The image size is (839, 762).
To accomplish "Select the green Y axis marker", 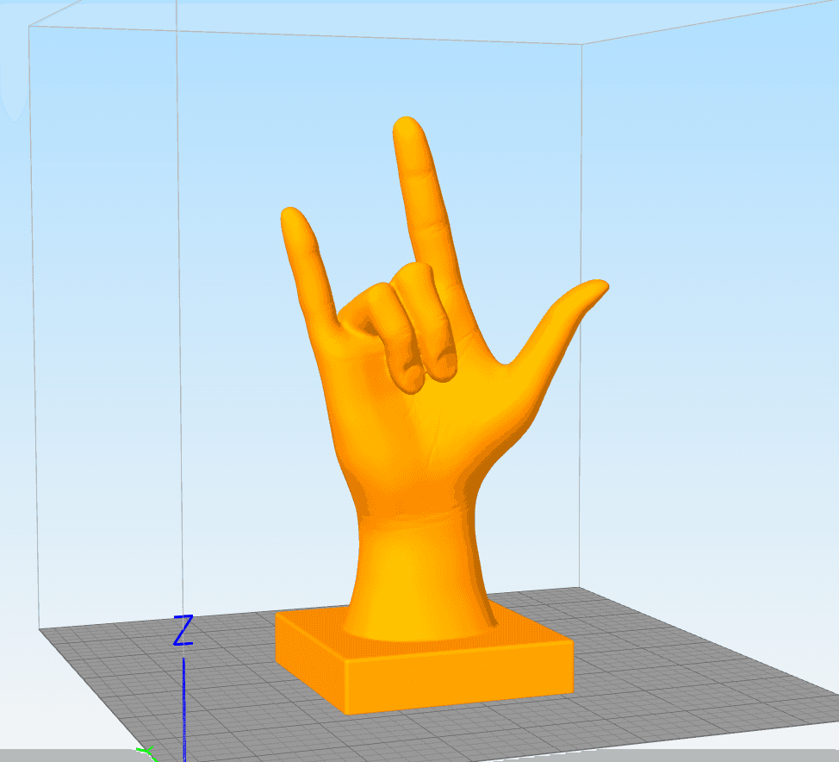I will [146, 753].
